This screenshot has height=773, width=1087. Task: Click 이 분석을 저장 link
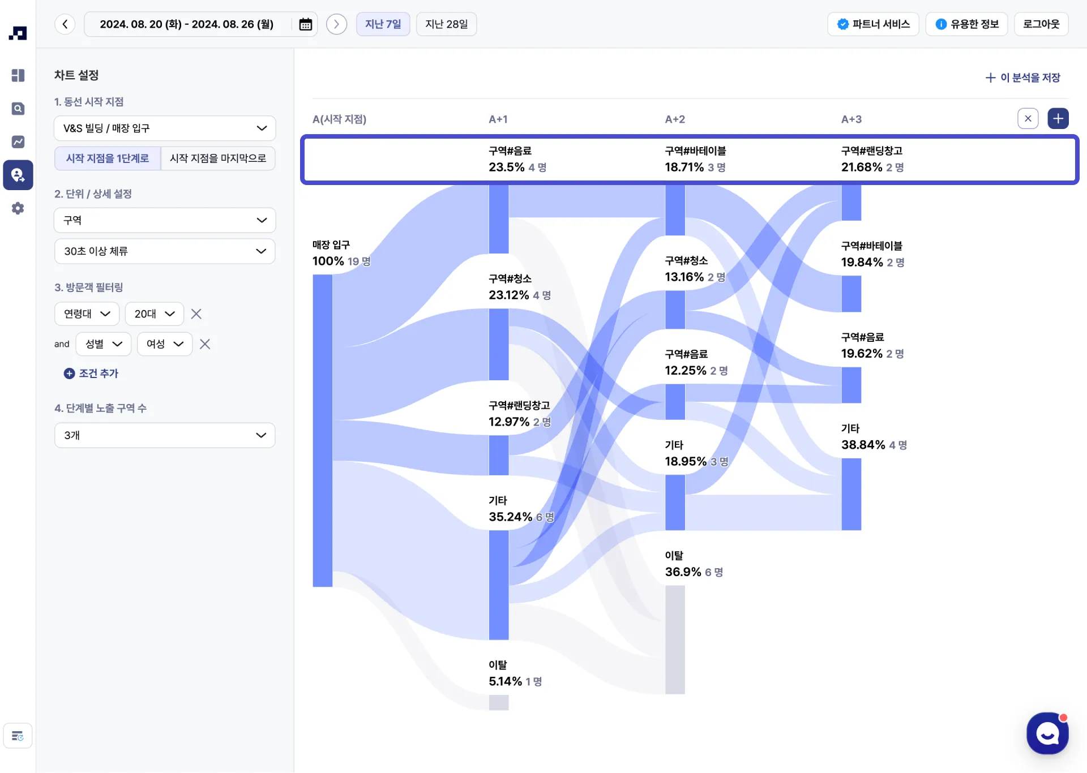click(x=1022, y=78)
